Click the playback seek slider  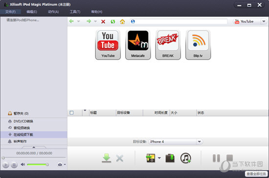[34, 157]
